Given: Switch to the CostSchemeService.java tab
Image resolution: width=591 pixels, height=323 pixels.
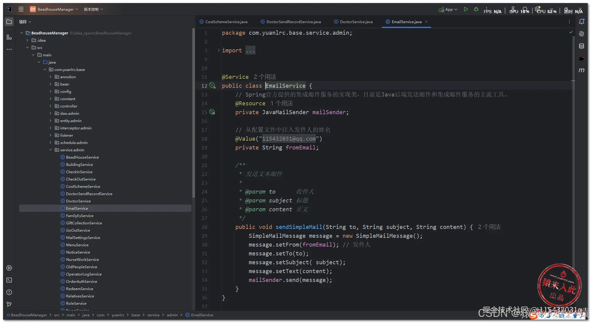Looking at the screenshot, I should click(x=223, y=22).
